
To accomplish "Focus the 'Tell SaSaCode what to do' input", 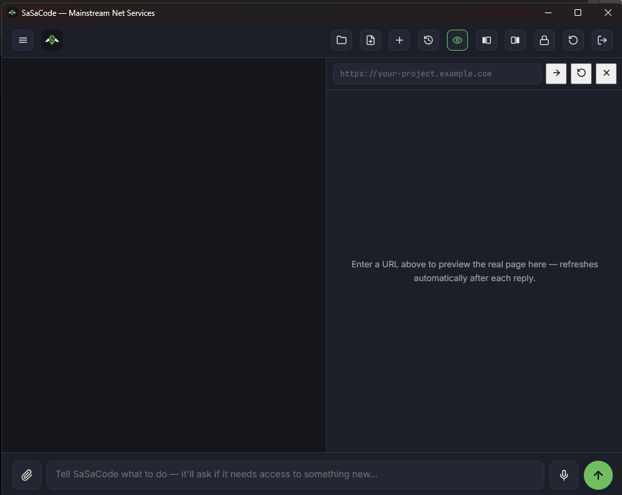I will point(295,475).
